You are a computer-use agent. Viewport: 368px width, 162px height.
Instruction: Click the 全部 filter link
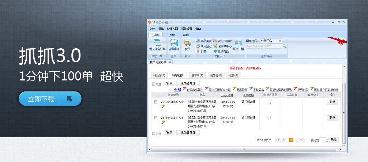pyautogui.click(x=177, y=90)
